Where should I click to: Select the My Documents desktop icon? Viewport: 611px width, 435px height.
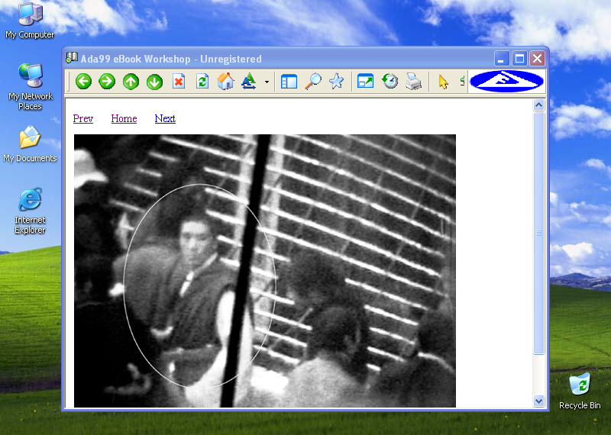[x=30, y=144]
